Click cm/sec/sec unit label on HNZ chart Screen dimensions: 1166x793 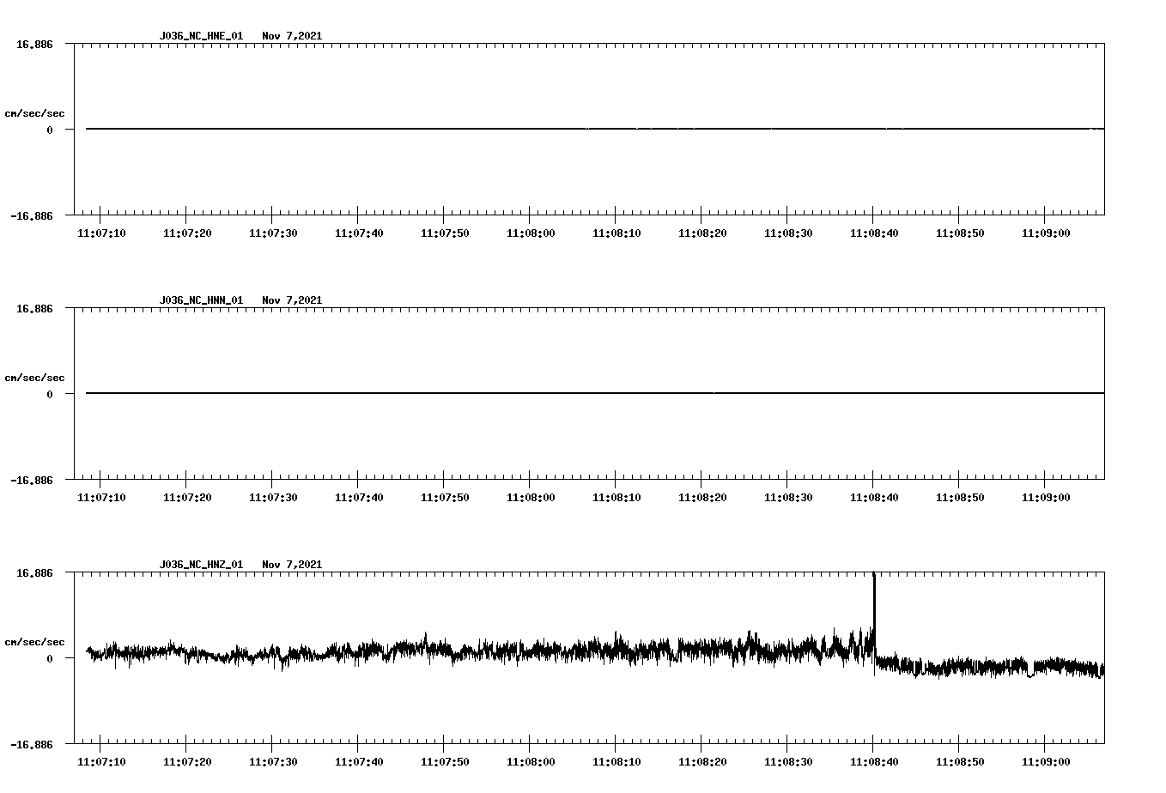34,642
